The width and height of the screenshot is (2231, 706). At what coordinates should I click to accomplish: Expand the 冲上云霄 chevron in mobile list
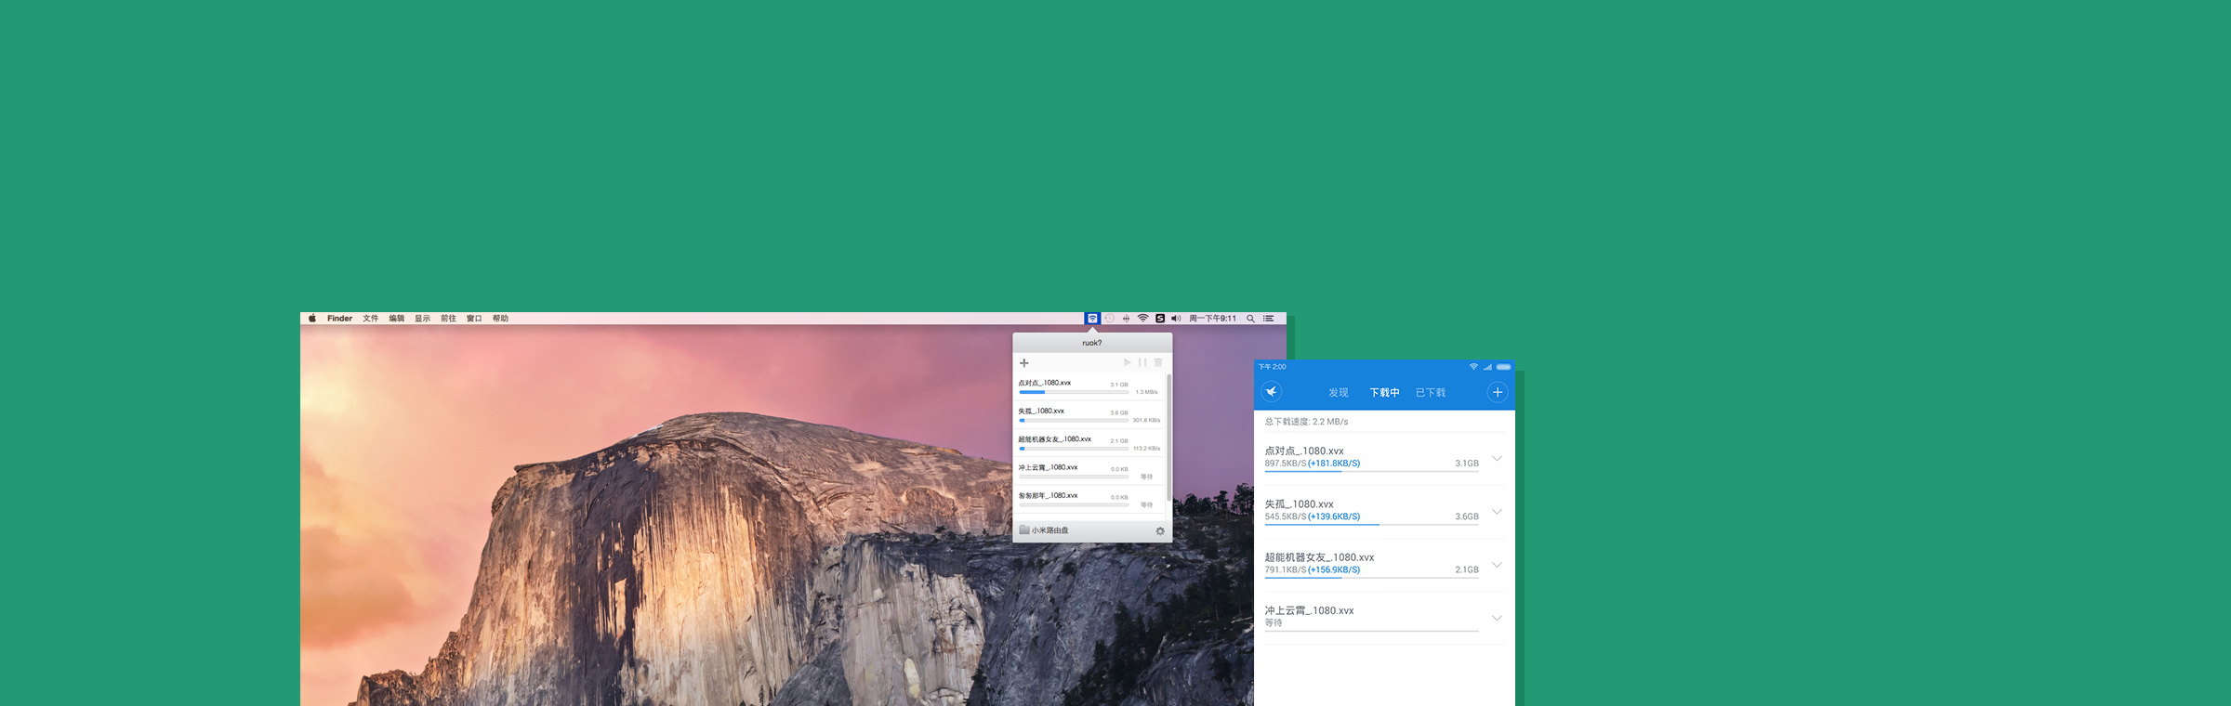tap(1497, 617)
